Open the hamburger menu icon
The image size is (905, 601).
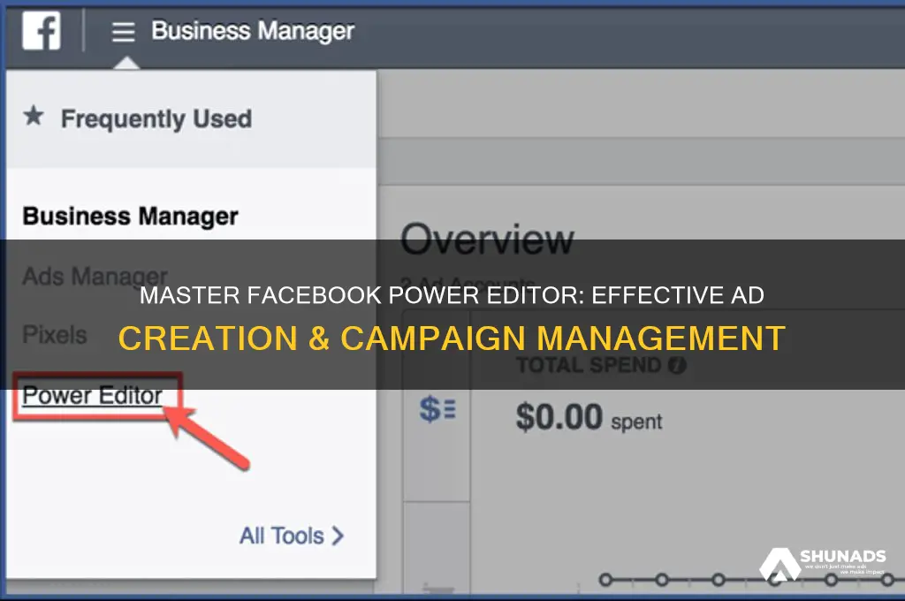[123, 31]
